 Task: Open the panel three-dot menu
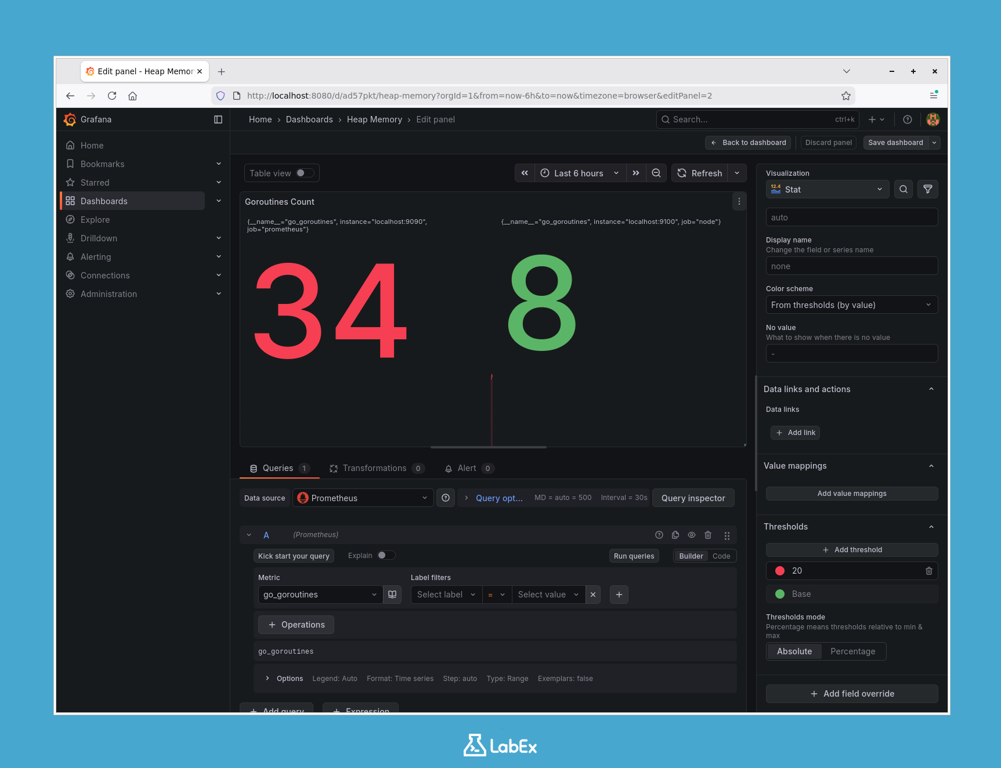739,202
